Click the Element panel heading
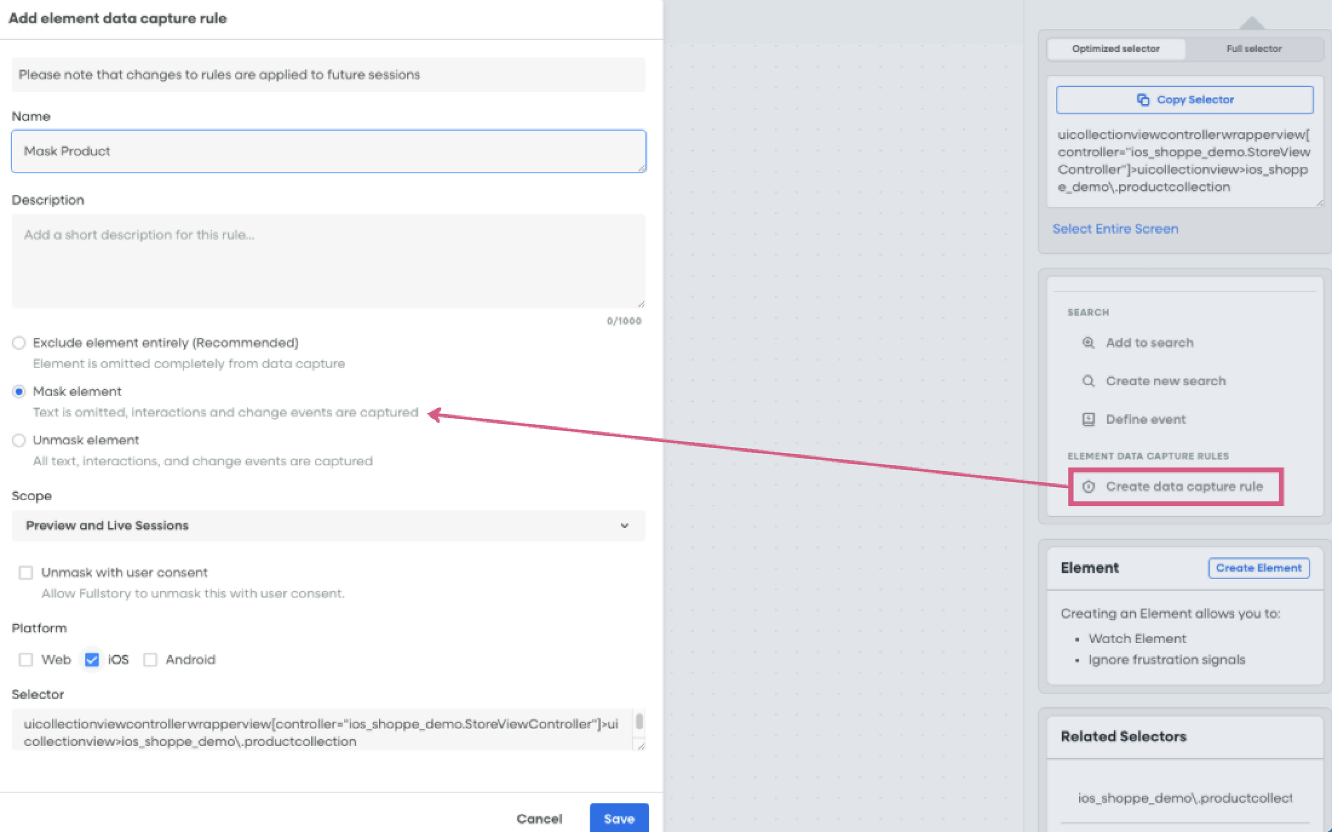This screenshot has width=1332, height=832. [x=1090, y=568]
